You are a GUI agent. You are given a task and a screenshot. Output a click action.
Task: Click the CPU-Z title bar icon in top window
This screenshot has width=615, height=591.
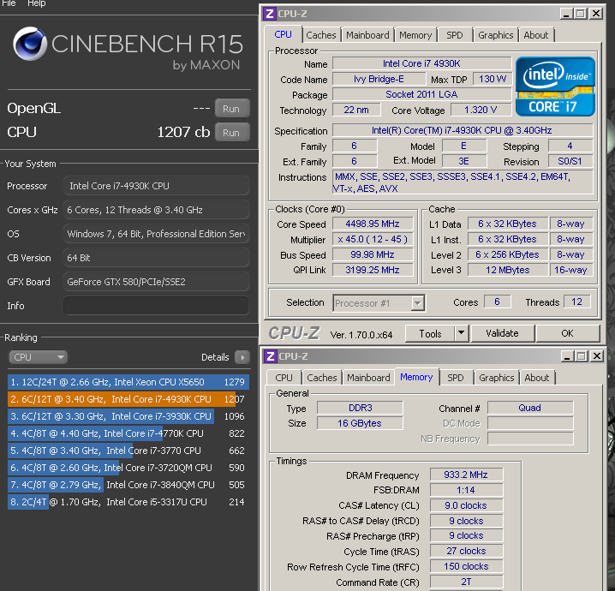(270, 14)
